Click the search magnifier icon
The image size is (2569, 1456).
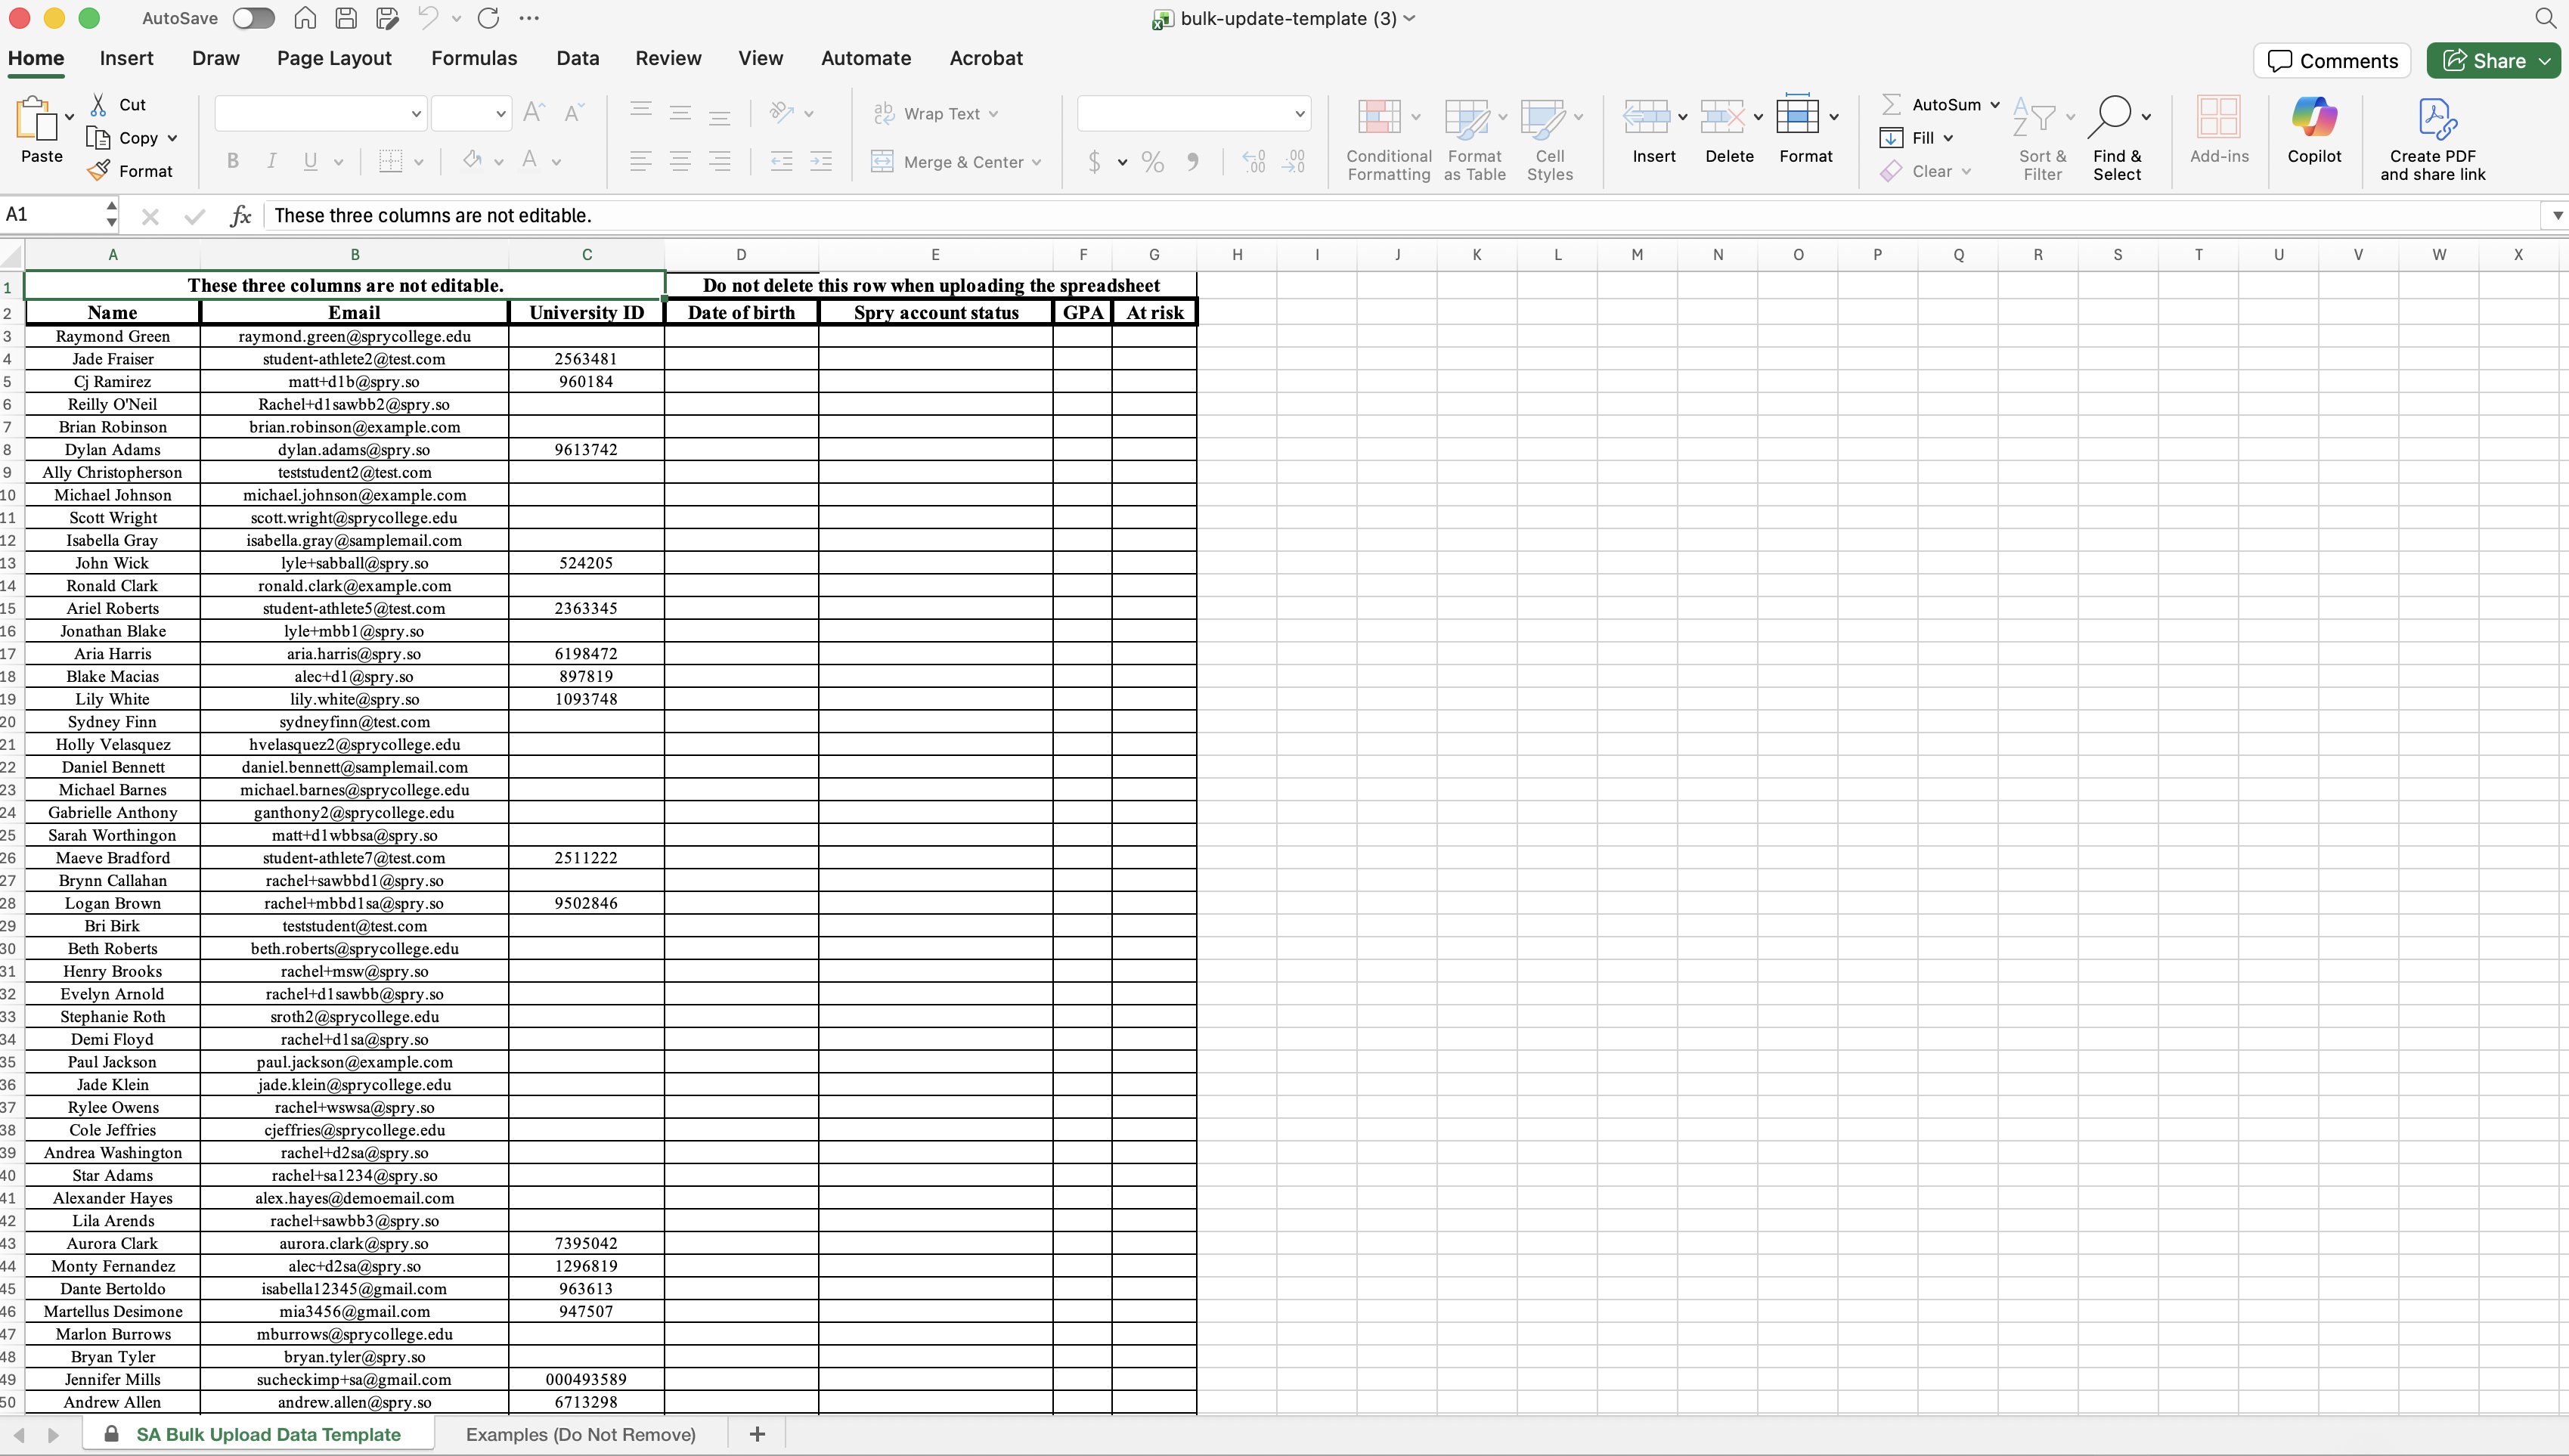(2545, 18)
